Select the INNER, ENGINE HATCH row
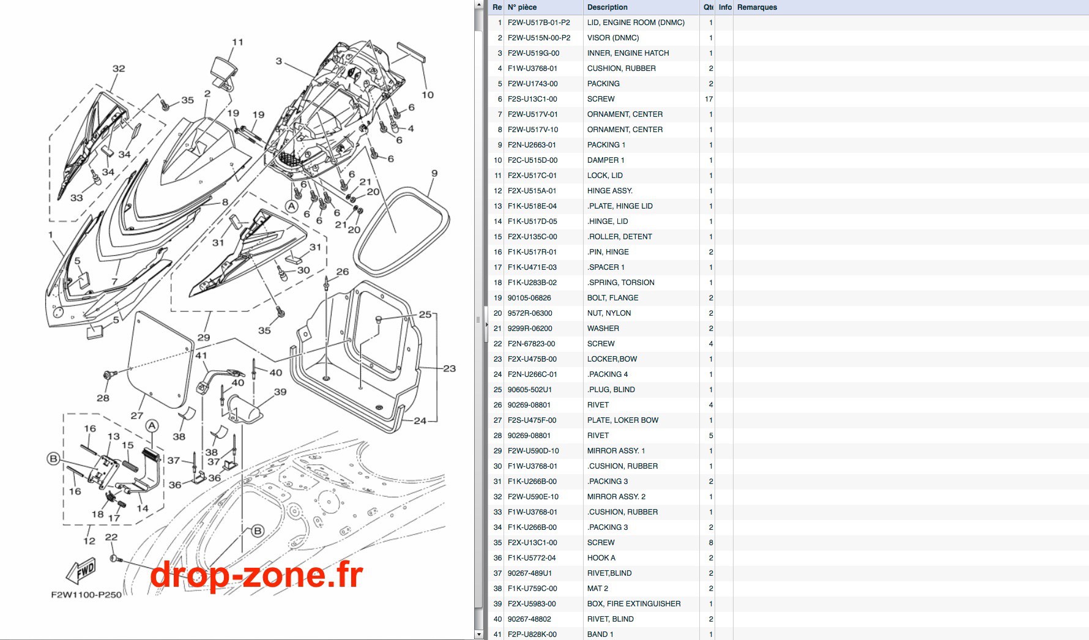Screen dimensions: 1089x640 (x=788, y=53)
